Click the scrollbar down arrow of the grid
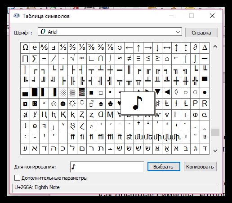The image size is (232, 203). click(215, 151)
